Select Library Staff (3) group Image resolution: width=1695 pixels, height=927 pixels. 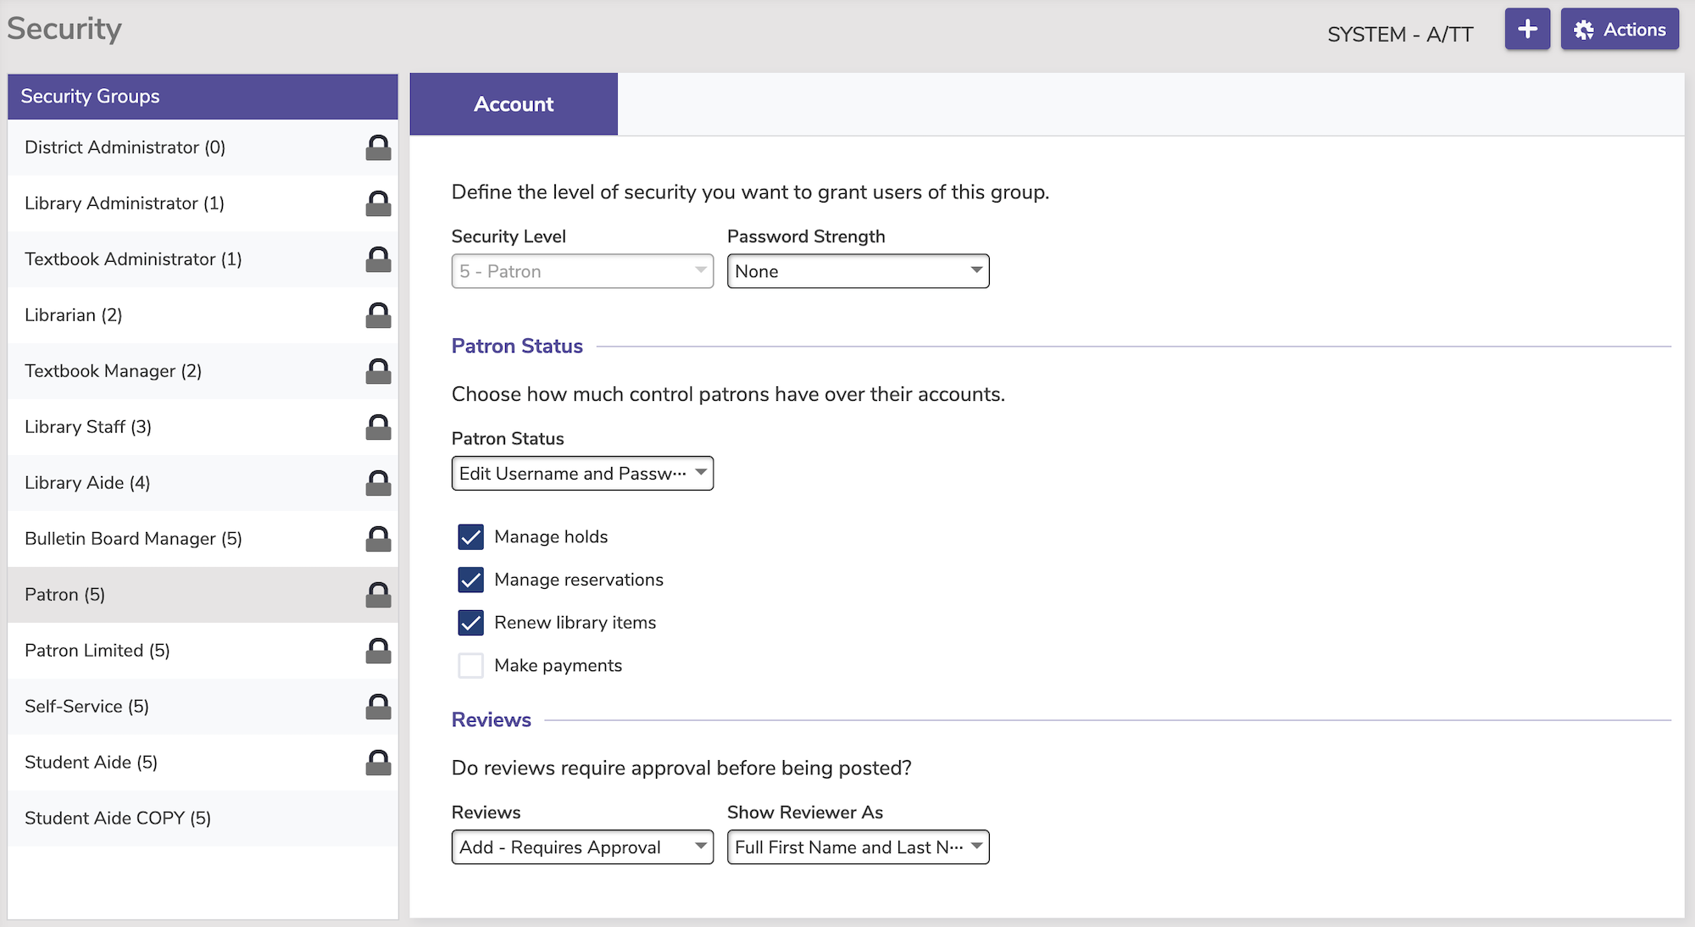click(x=203, y=427)
